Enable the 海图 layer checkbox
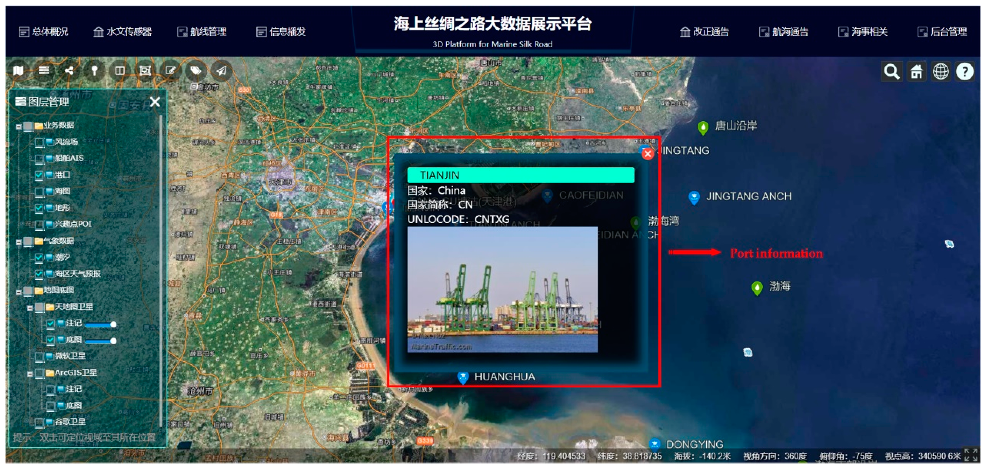The height and width of the screenshot is (470, 985). click(39, 192)
